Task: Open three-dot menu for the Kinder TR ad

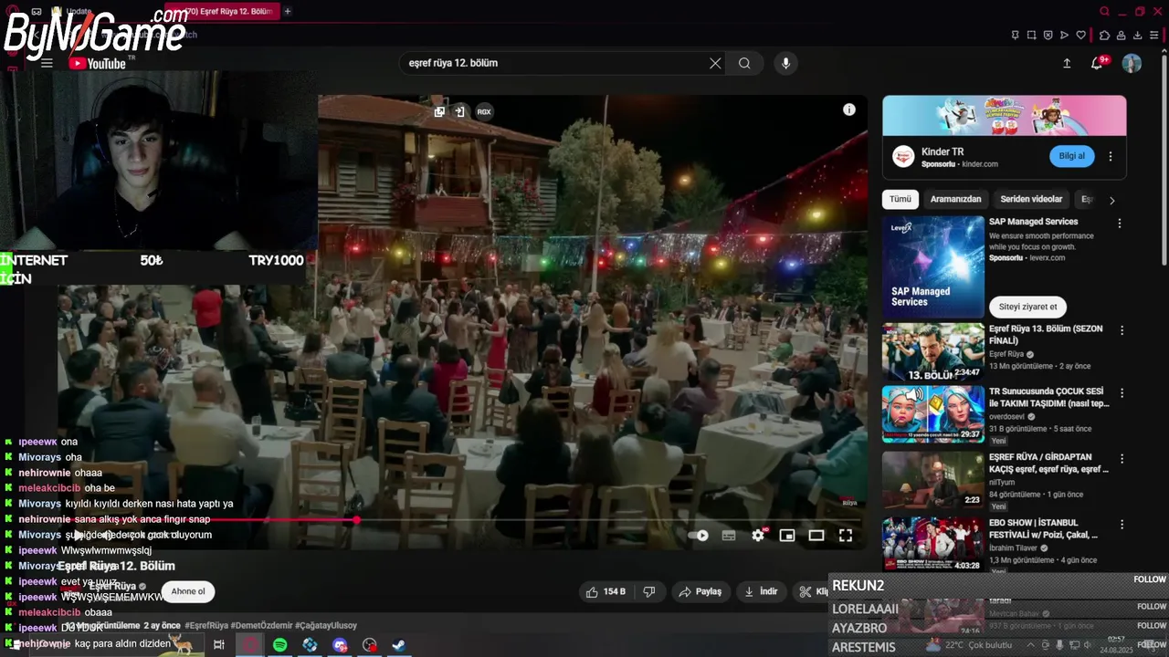Action: pos(1111,156)
